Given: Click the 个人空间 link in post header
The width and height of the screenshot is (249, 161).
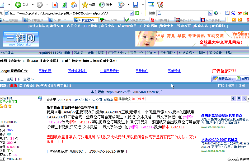Looking at the screenshot, I should pyautogui.click(x=96, y=100).
